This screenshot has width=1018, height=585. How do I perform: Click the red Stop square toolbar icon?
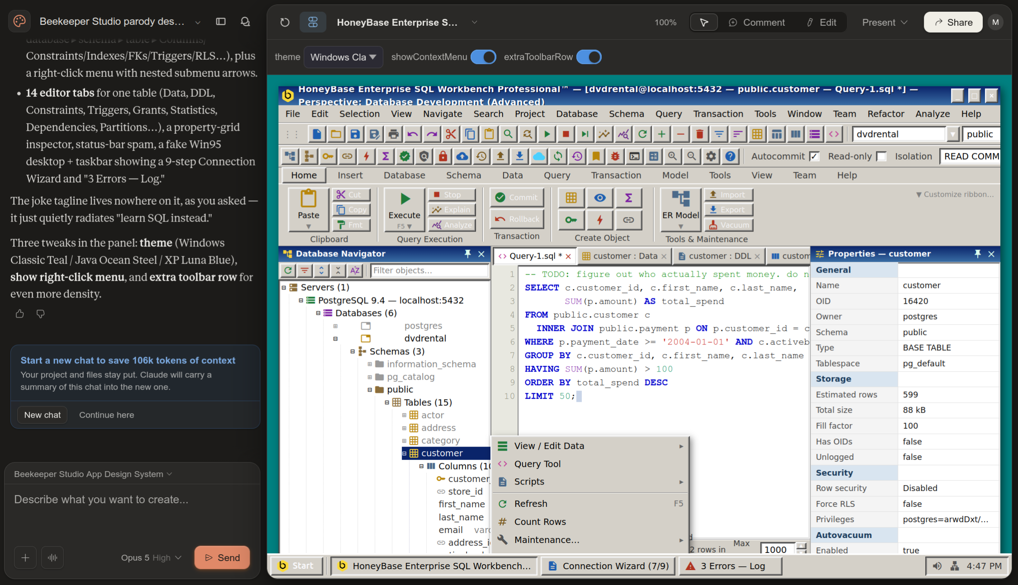coord(566,134)
